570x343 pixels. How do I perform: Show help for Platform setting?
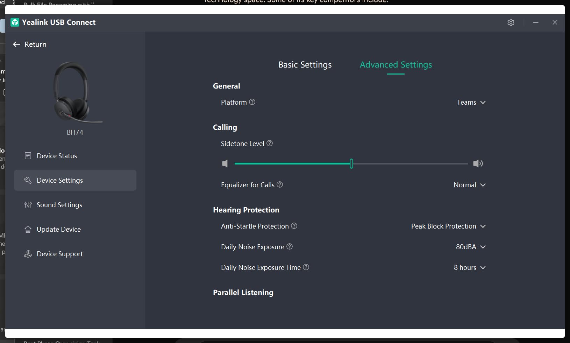point(252,102)
